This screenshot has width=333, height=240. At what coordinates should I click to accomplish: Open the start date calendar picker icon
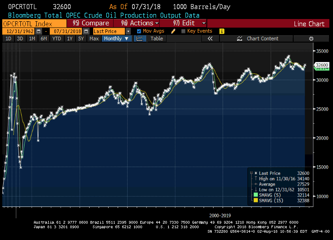[x=38, y=31]
